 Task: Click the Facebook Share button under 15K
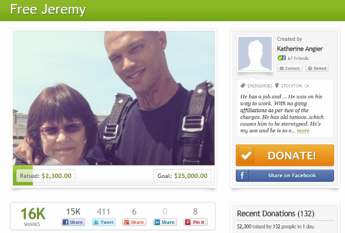pyautogui.click(x=73, y=222)
